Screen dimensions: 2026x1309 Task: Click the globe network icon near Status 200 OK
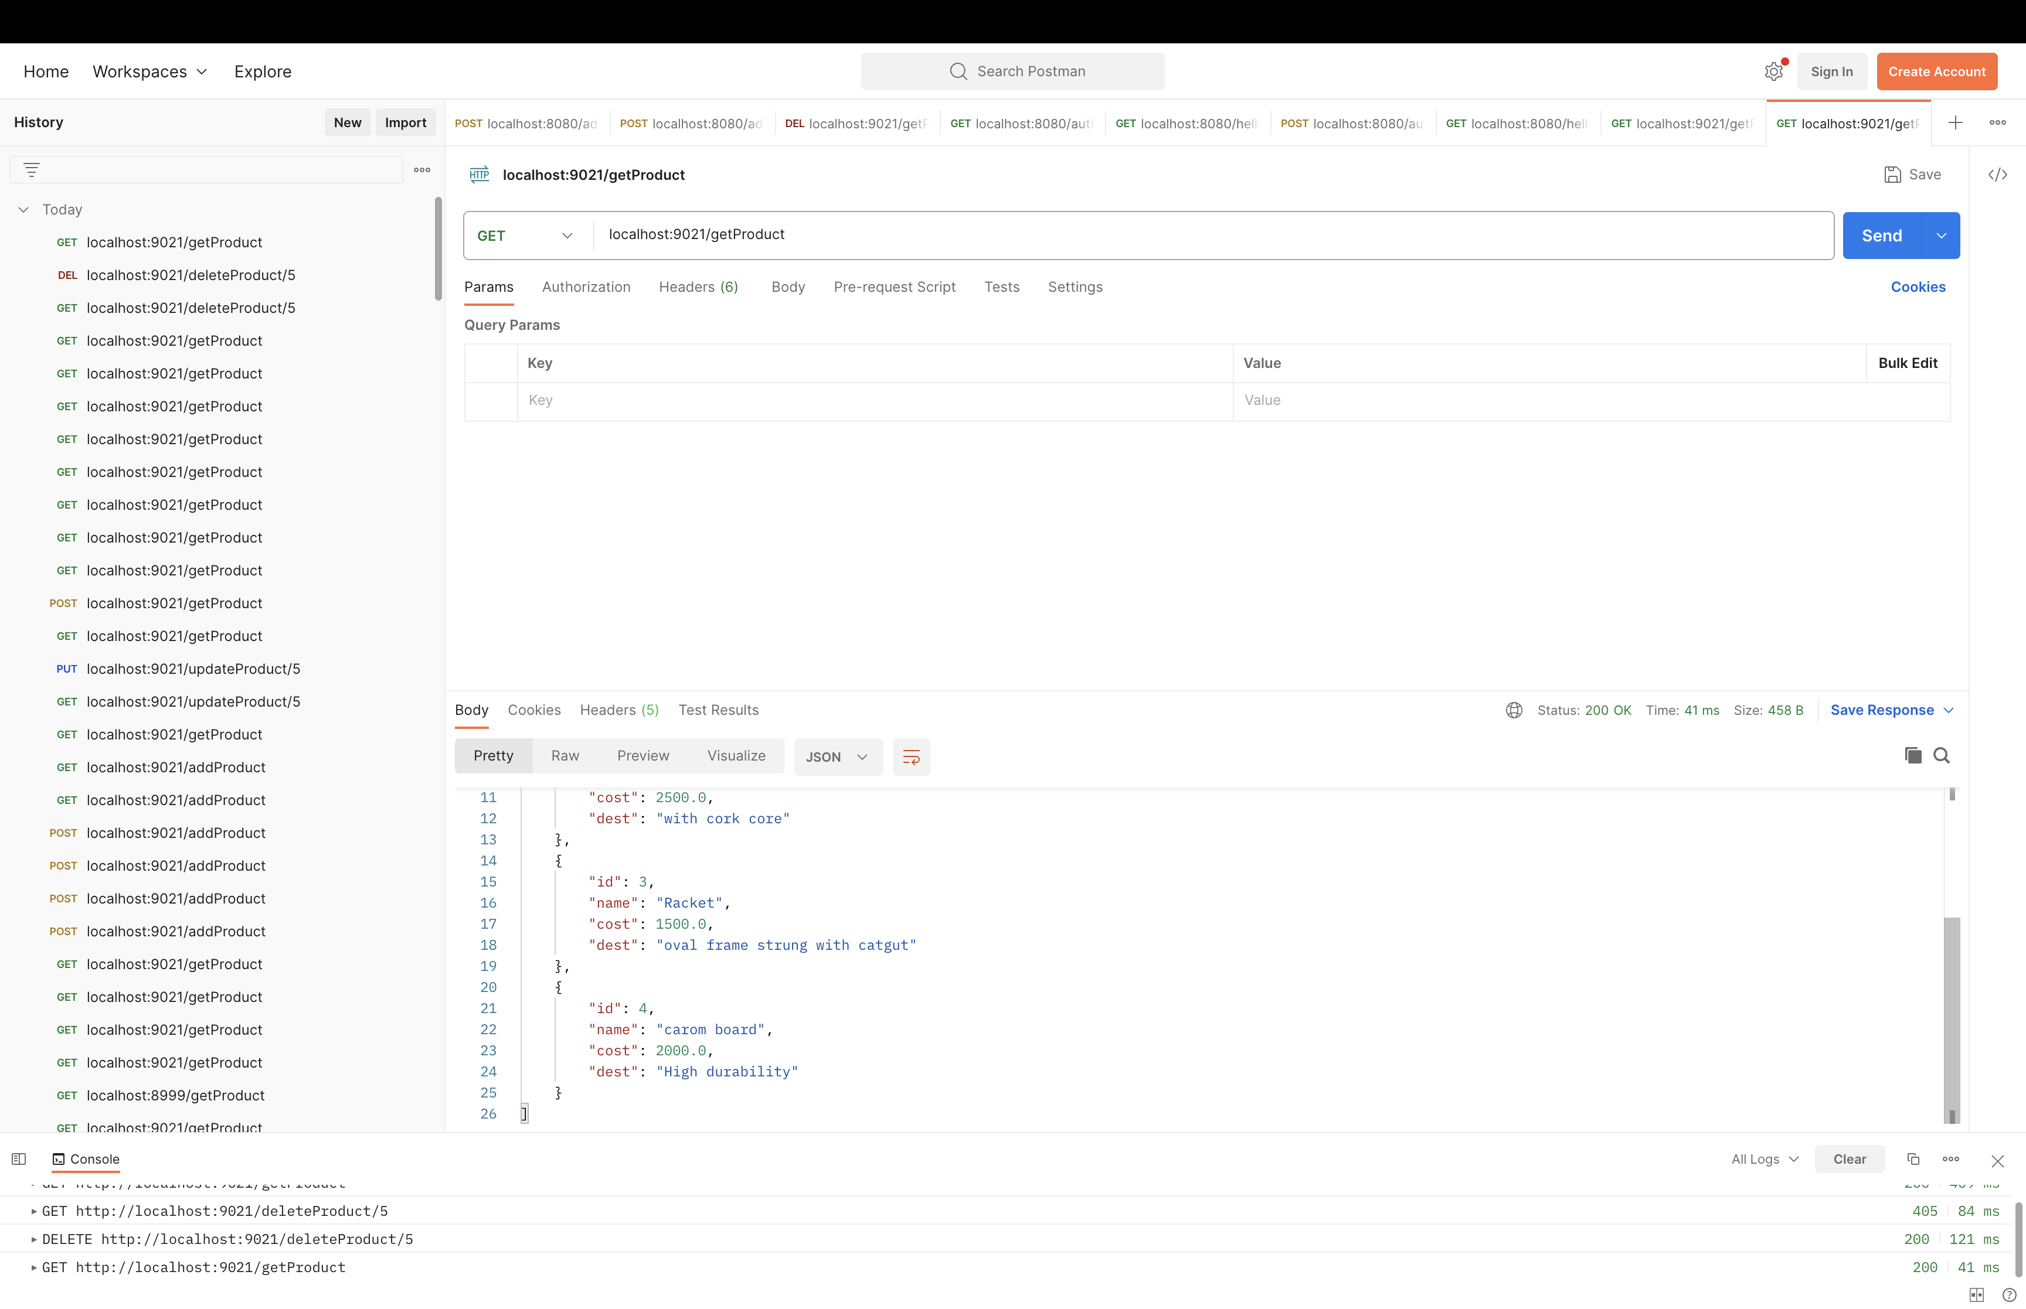click(x=1513, y=710)
